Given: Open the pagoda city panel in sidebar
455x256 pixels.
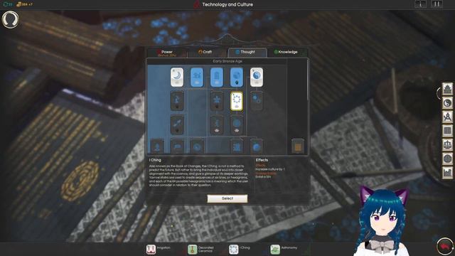Looking at the screenshot, I should coord(447,89).
